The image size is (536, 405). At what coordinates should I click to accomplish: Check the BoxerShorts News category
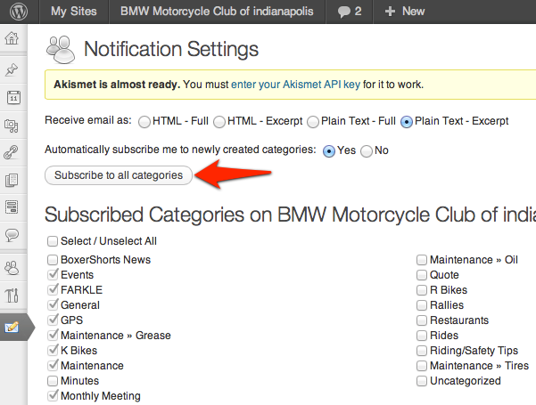[53, 260]
